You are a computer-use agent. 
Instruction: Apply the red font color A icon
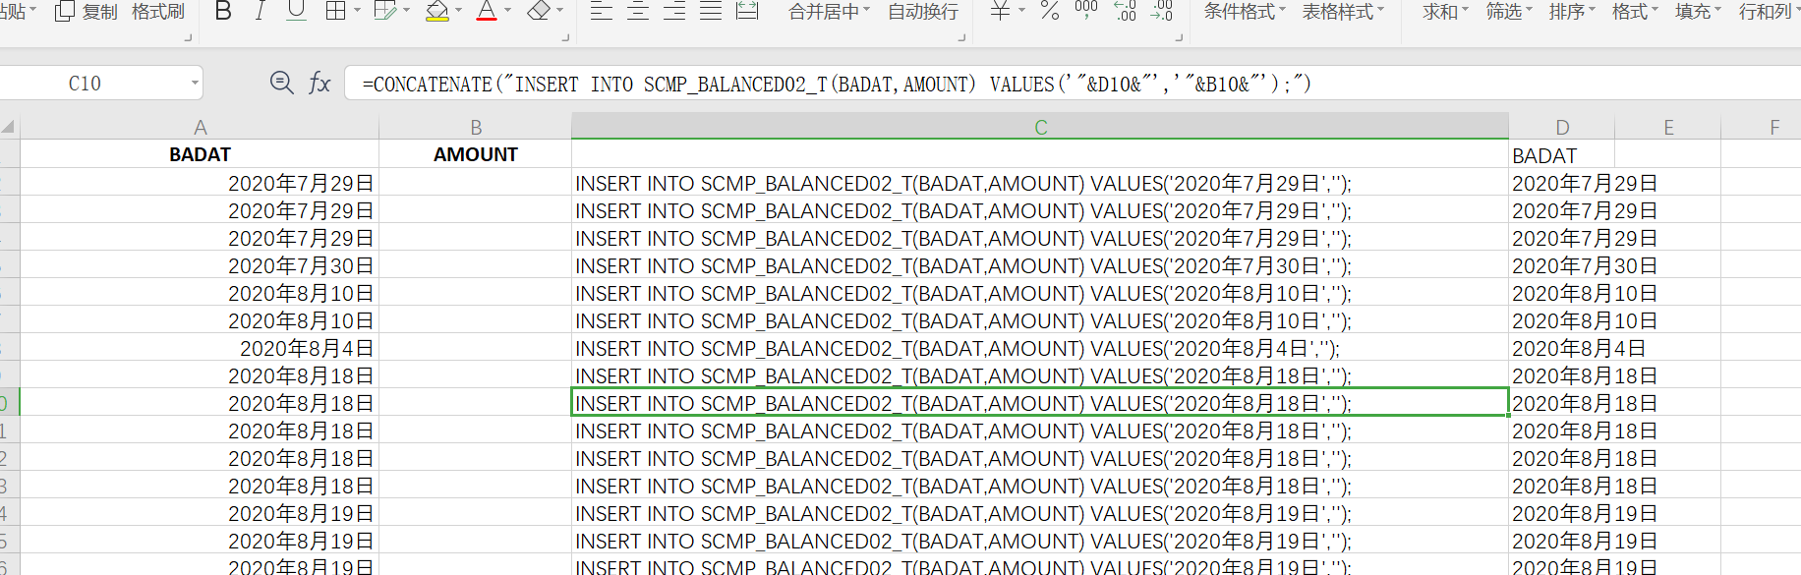[x=487, y=11]
